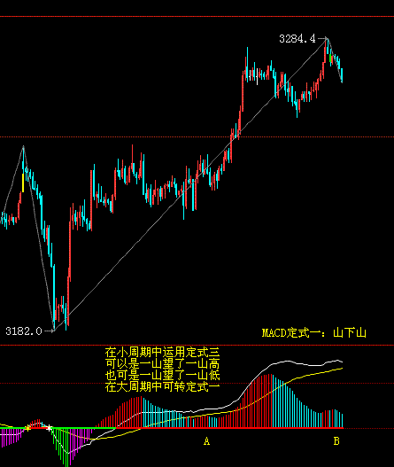Click the white cross marker on MACD zero line
The height and width of the screenshot is (467, 394).
pyautogui.click(x=49, y=429)
